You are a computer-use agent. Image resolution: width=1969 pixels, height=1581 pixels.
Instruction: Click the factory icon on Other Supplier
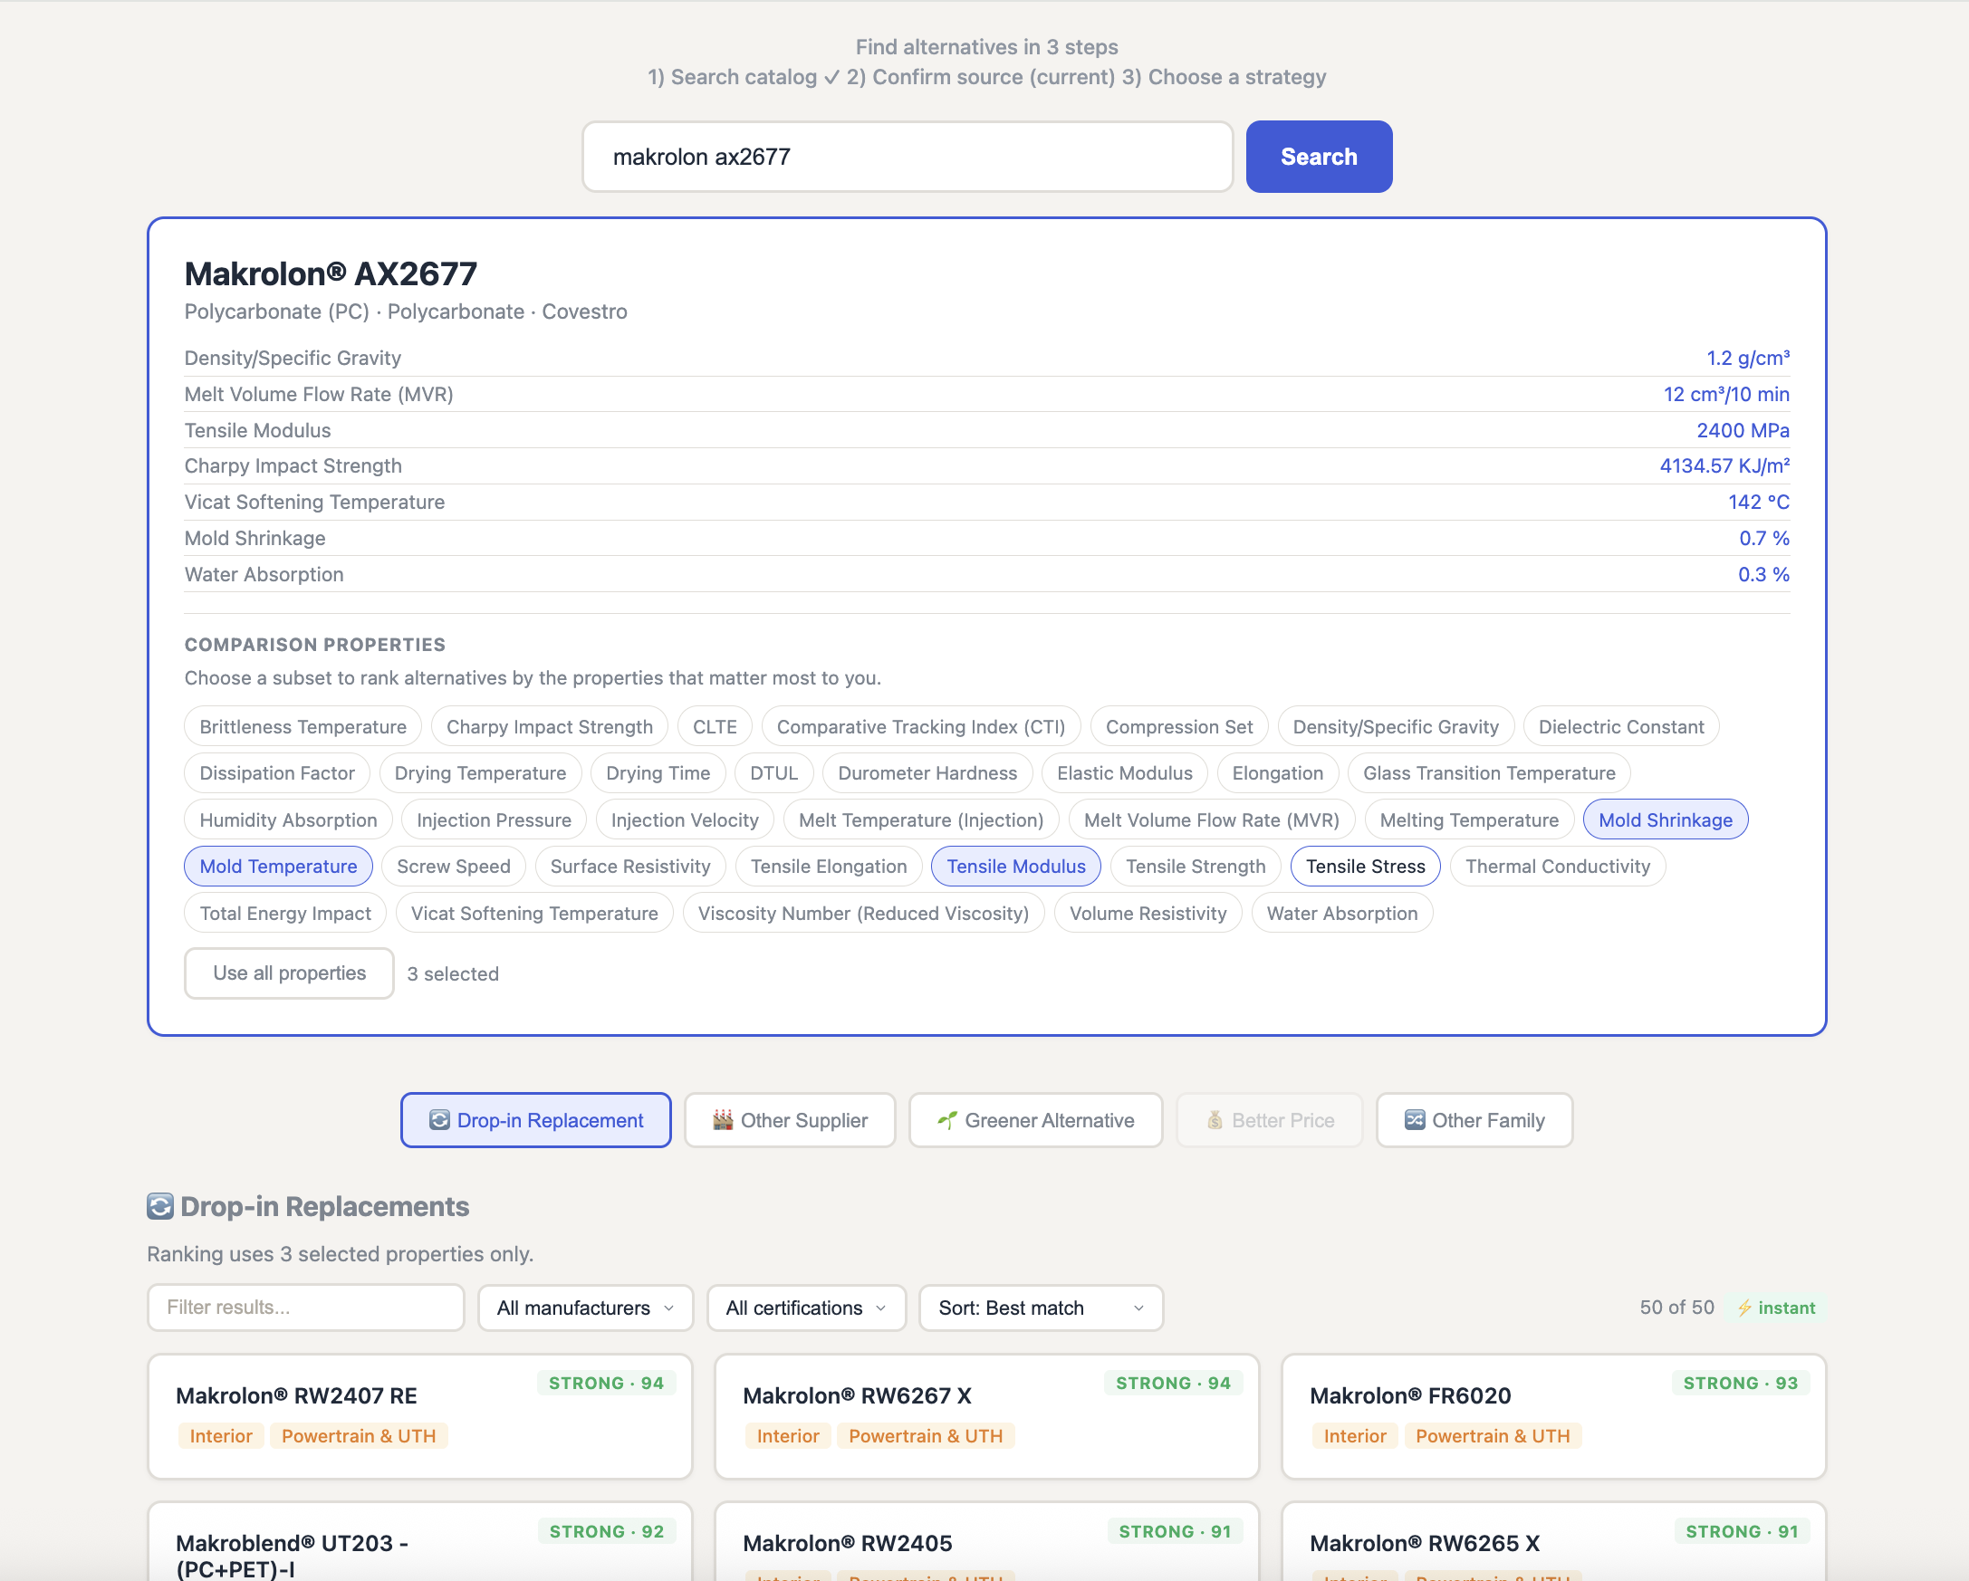[723, 1120]
